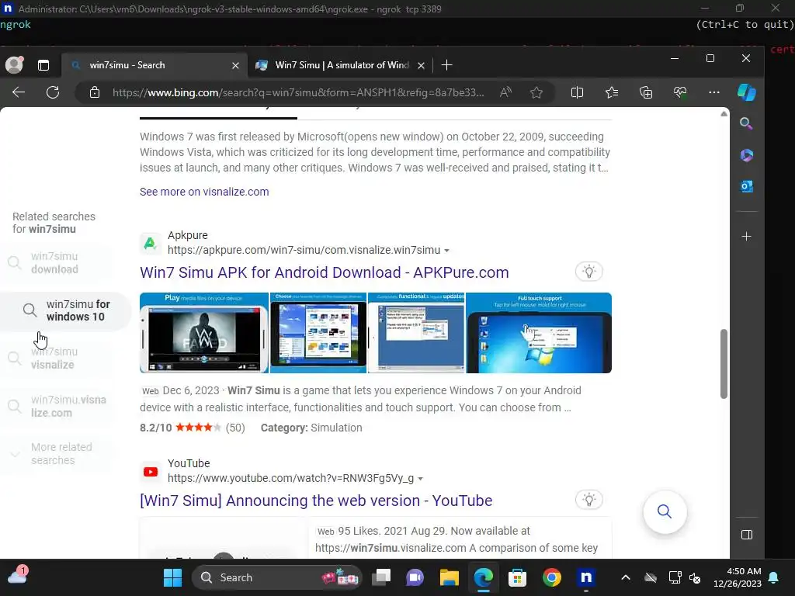This screenshot has width=795, height=596.
Task: Open sidebar search magnifier icon
Action: coord(746,123)
